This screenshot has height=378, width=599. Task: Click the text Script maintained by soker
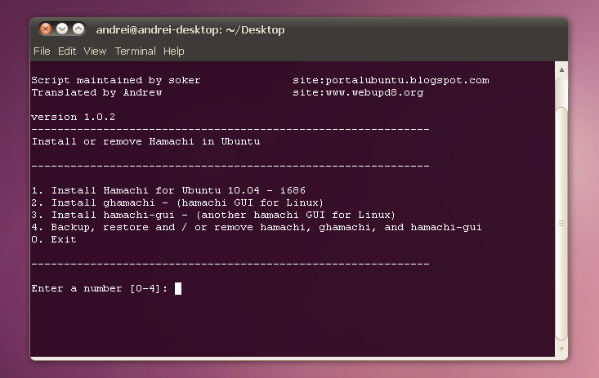click(x=116, y=80)
